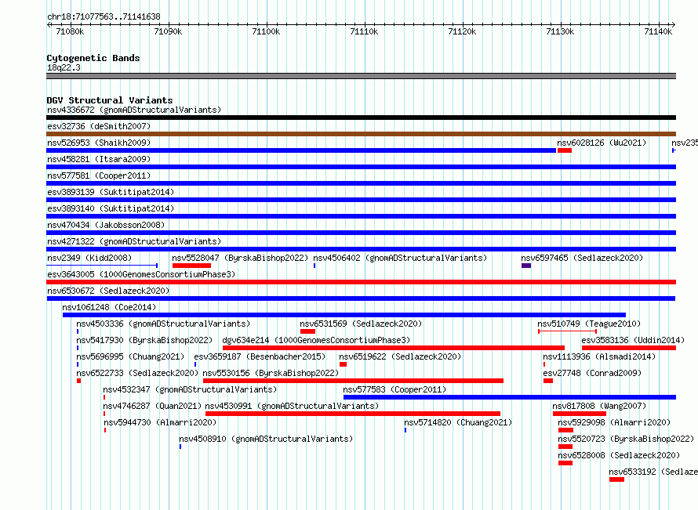Click the nsv6522733 (Sedlazeck2020) label
Viewport: 698px width, 510px height.
[x=137, y=373]
